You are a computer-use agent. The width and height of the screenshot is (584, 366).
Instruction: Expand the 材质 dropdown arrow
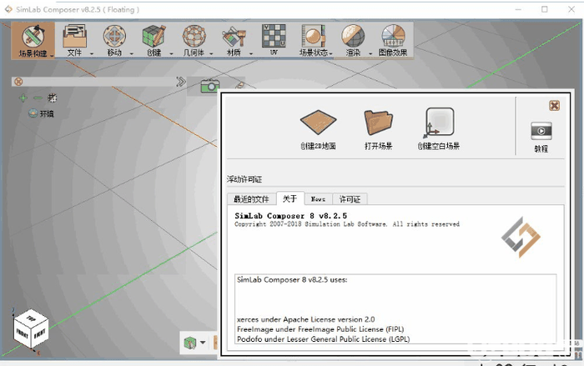(x=251, y=53)
